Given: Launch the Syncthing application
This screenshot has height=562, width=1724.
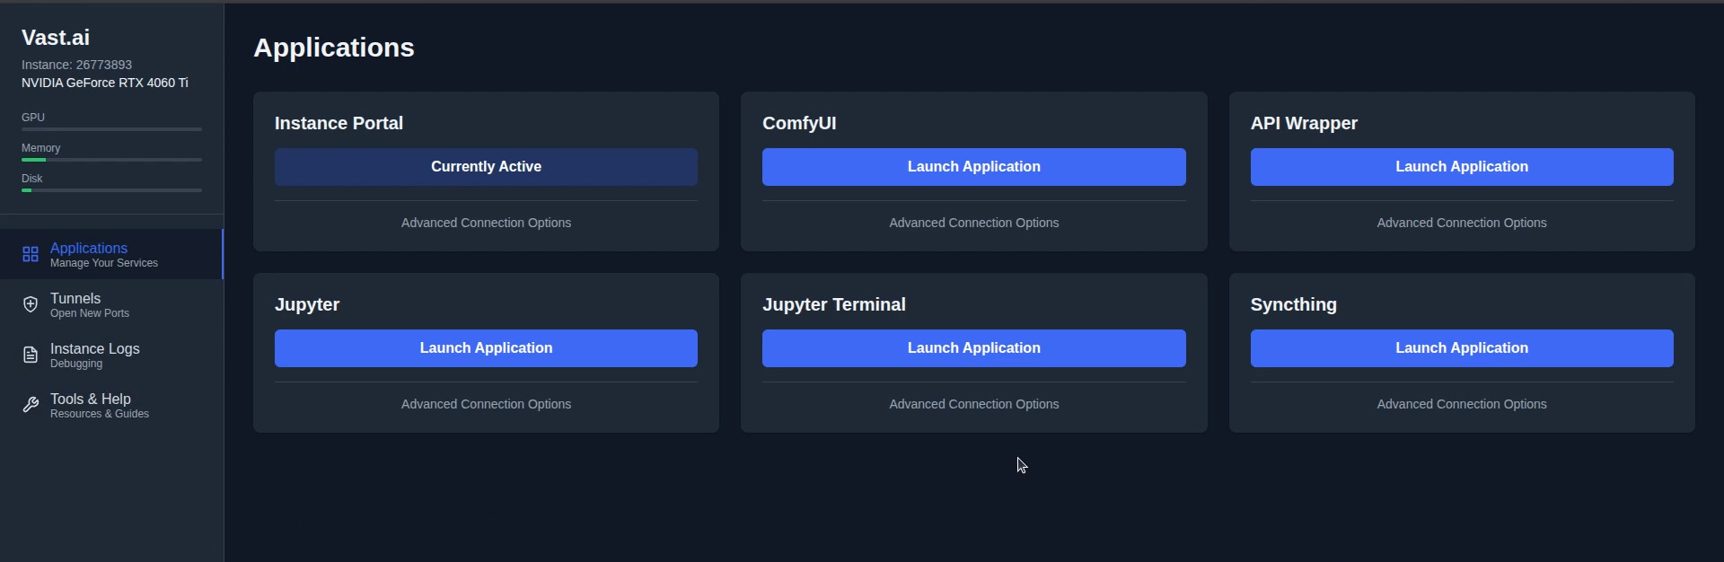Looking at the screenshot, I should (1461, 348).
